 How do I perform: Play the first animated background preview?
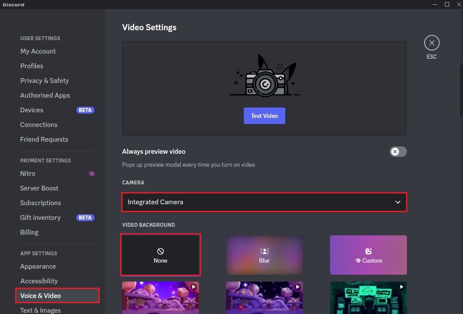pos(193,286)
